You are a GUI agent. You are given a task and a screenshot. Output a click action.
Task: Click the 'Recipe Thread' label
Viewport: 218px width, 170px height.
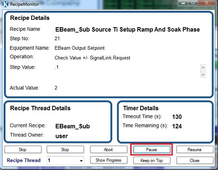pos(24,160)
